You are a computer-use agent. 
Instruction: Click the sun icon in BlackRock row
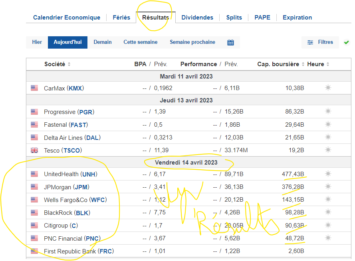coord(328,212)
